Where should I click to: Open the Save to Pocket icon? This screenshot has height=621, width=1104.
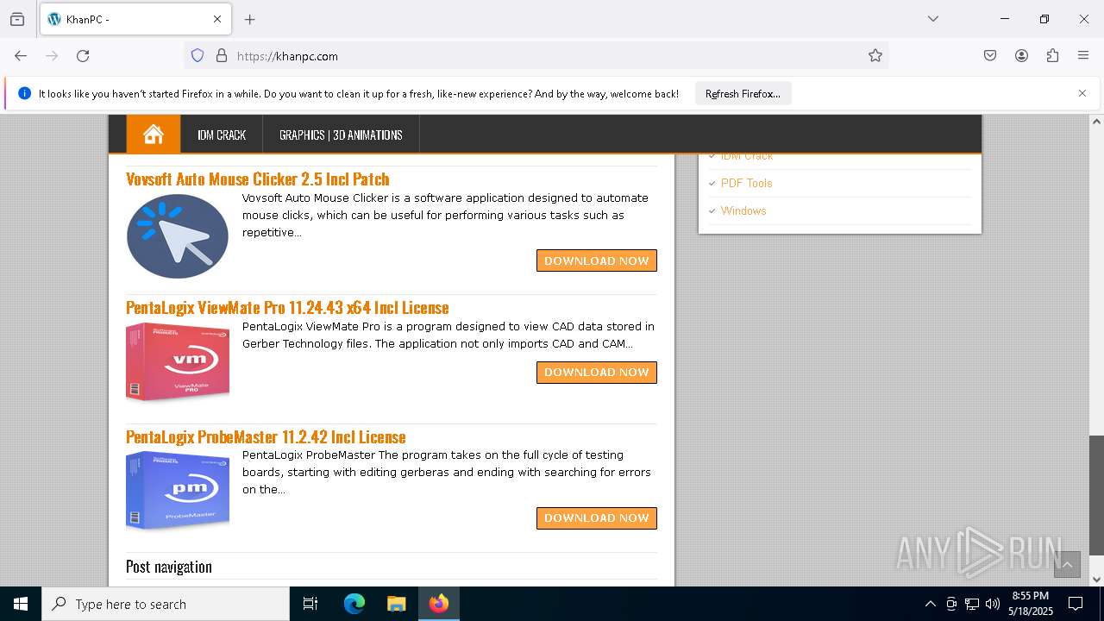[x=990, y=55]
